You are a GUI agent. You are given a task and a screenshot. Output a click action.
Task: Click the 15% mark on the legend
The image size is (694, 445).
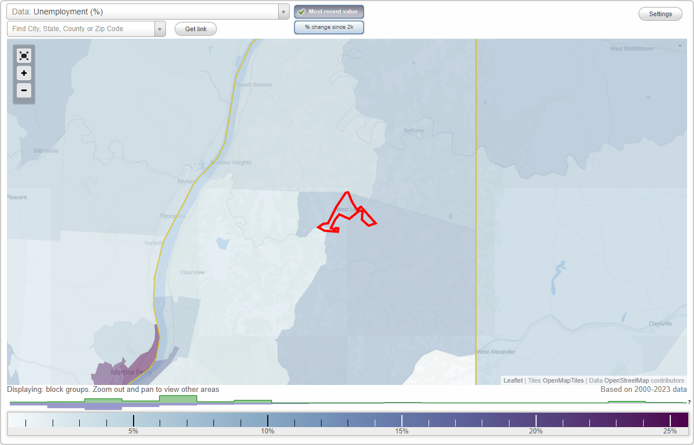point(402,431)
